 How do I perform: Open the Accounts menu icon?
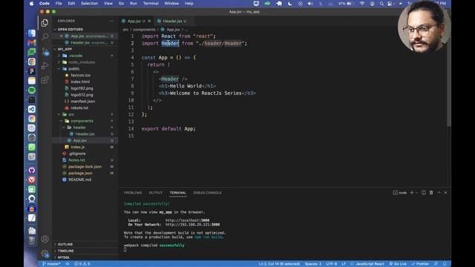(x=45, y=239)
